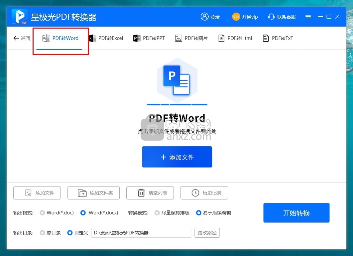Switch to the PDF转Html tab
This screenshot has height=256, width=353.
click(235, 38)
